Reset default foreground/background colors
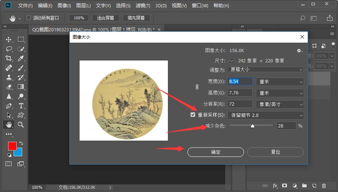The width and height of the screenshot is (338, 192). pyautogui.click(x=9, y=155)
